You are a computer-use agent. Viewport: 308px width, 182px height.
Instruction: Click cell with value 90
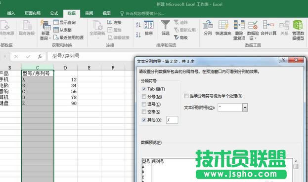click(65, 103)
